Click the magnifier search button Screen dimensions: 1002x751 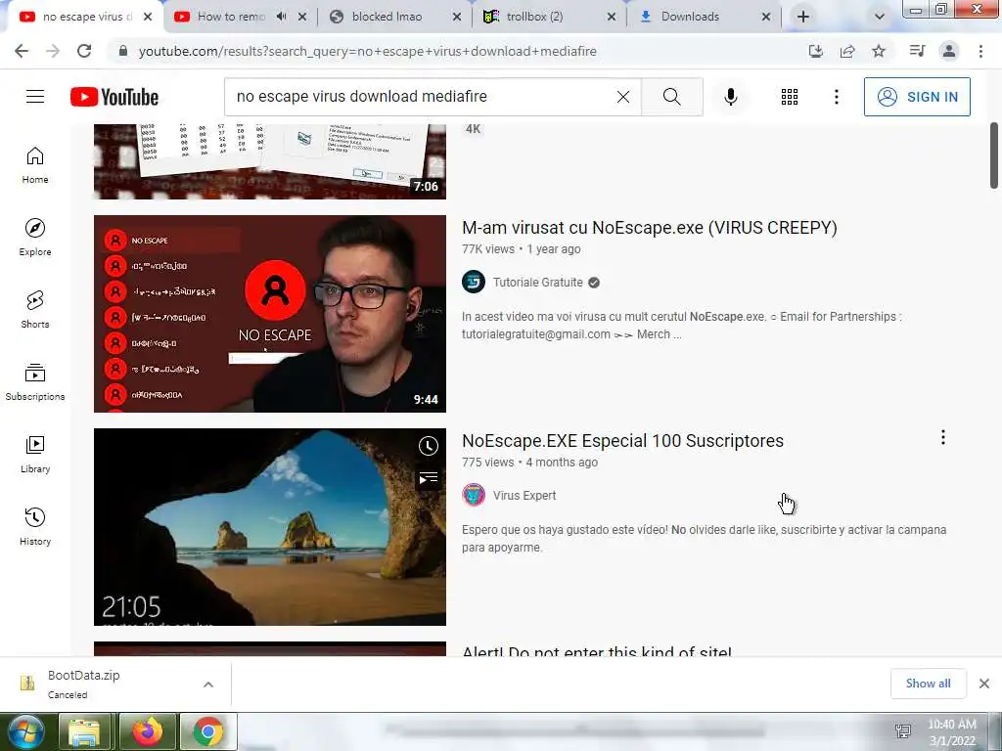671,97
